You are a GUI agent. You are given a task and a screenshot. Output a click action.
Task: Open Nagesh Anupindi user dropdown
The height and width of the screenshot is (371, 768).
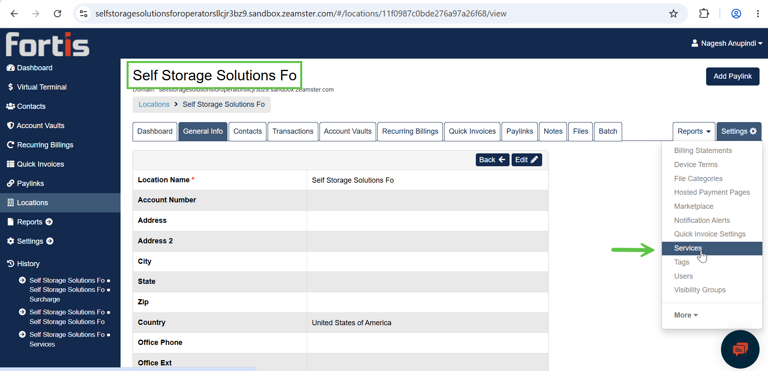coord(727,43)
